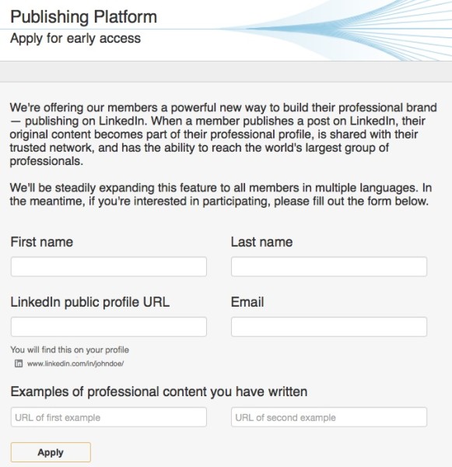The height and width of the screenshot is (467, 452).
Task: Click the LinkedIn public profile URL label
Action: click(90, 302)
